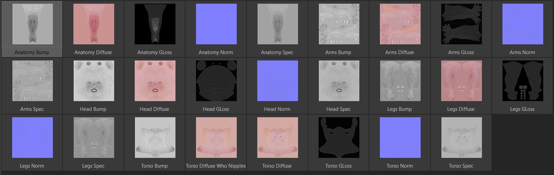Image resolution: width=554 pixels, height=175 pixels.
Task: Select the Anatomy GLoss texture thumbnail
Action: pos(155,24)
